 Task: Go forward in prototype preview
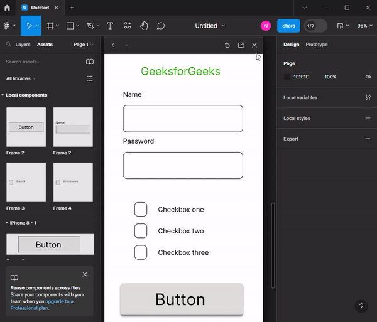126,45
